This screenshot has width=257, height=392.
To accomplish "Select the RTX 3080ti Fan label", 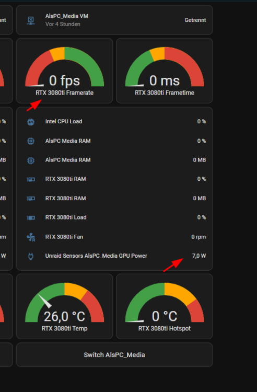I will pyautogui.click(x=64, y=237).
